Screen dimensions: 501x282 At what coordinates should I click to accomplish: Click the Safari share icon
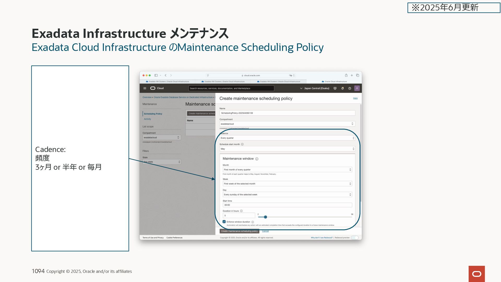[x=346, y=75]
